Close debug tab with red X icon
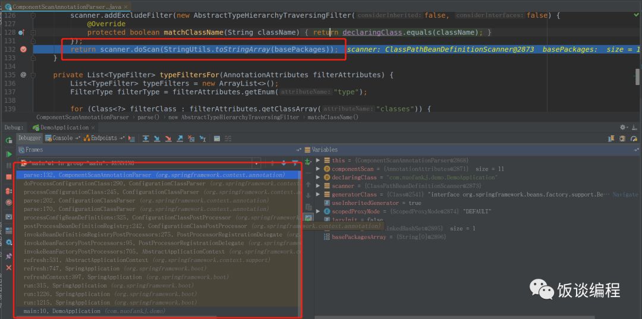Screen dimensions: 642x319 (8, 267)
